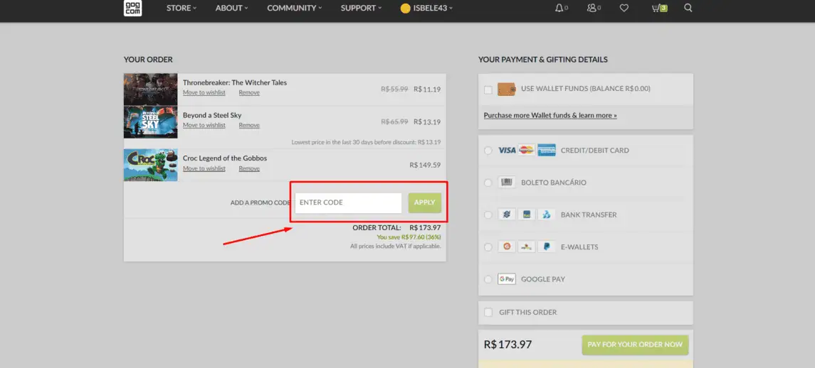The image size is (815, 368).
Task: Open the friends icon in header
Action: 591,8
